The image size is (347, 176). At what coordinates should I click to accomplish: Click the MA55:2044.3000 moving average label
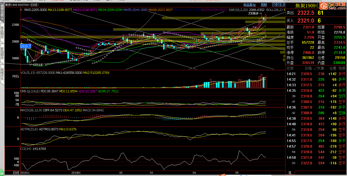click(x=135, y=10)
